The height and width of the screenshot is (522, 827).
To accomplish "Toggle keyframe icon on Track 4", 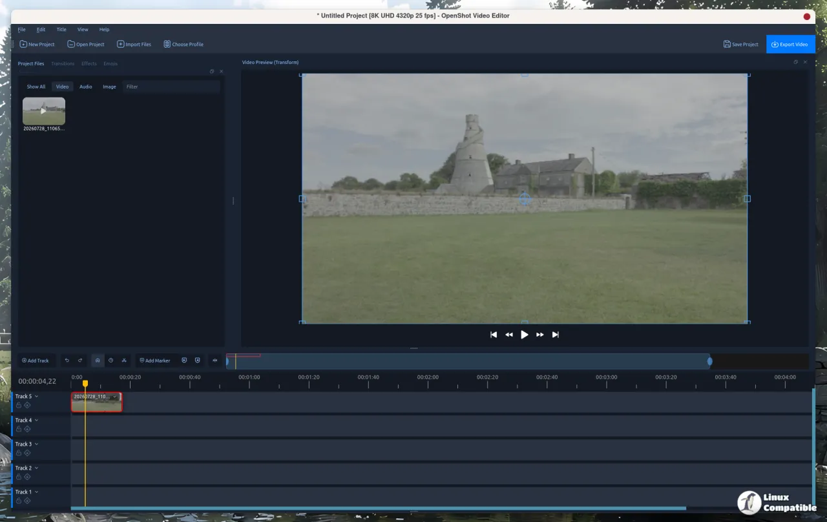I will tap(27, 429).
